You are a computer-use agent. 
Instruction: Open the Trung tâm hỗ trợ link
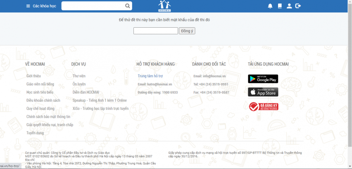point(150,76)
